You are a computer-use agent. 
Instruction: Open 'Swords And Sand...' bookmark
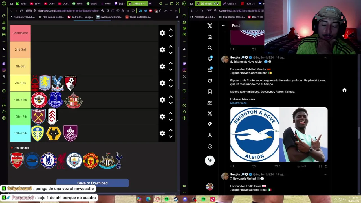point(109,17)
